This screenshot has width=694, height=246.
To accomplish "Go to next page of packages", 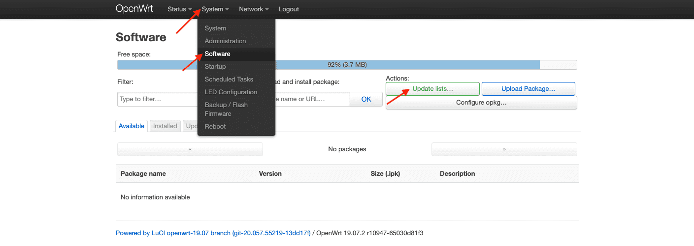I will point(504,149).
